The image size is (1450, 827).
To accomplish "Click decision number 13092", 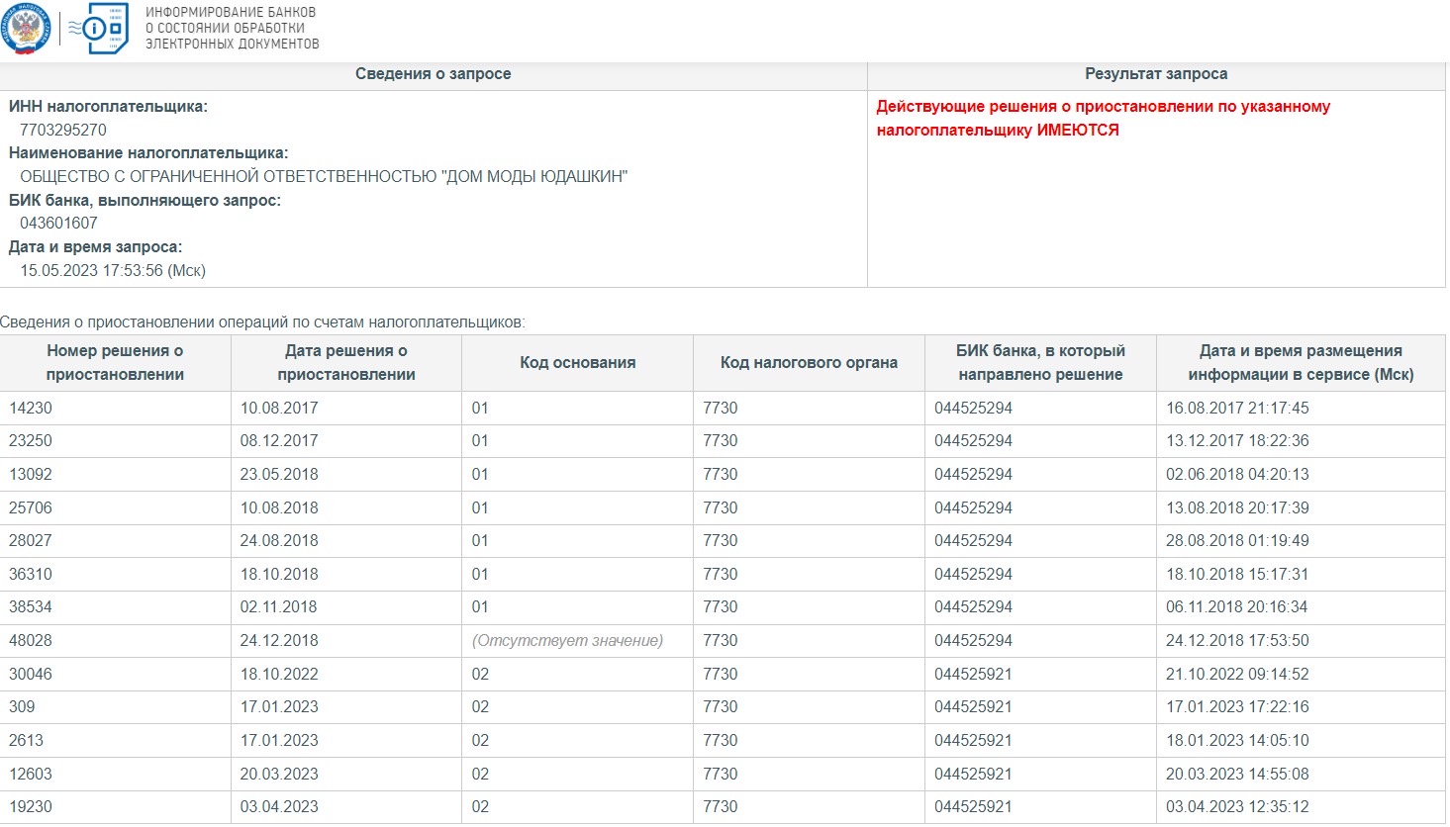I will [31, 475].
